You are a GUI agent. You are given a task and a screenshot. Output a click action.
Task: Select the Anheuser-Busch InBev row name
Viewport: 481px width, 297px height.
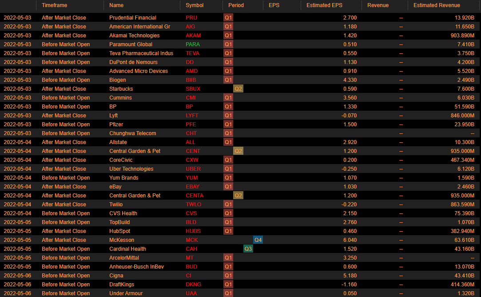[x=135, y=267]
